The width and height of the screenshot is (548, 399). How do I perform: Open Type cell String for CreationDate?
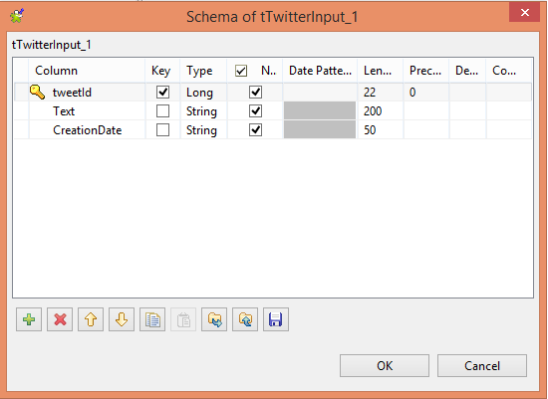point(203,130)
